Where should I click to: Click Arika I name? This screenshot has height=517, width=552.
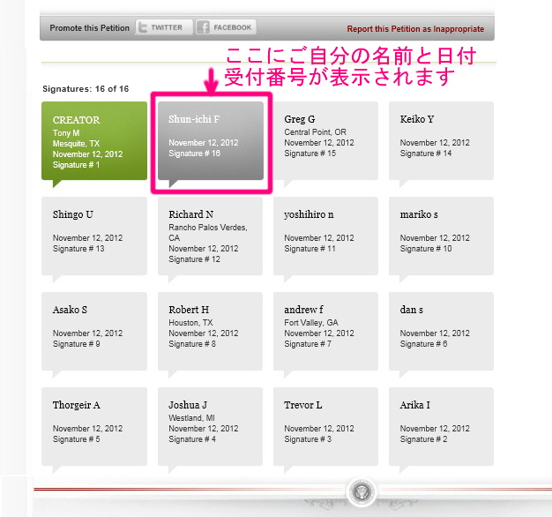[x=414, y=405]
